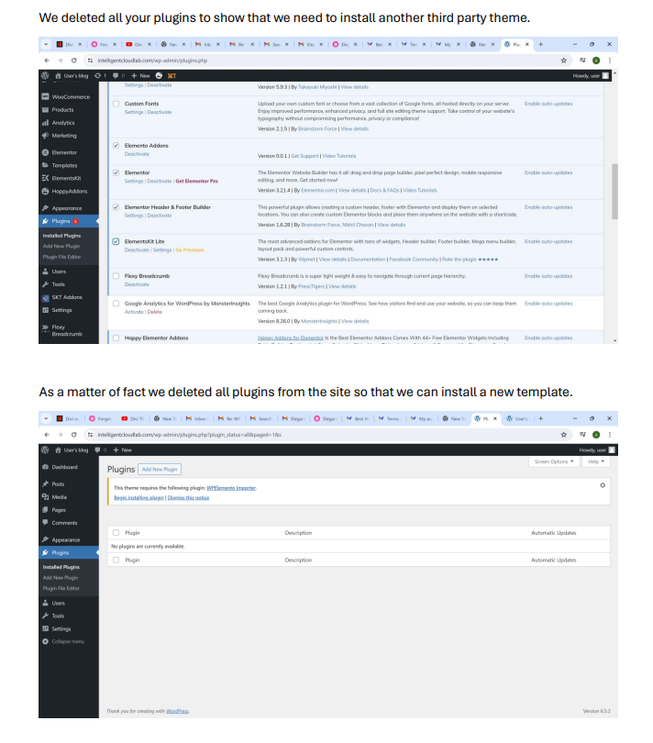This screenshot has width=653, height=743.
Task: Open the Chrome tab search chevron in the second browser
Action: click(x=46, y=418)
